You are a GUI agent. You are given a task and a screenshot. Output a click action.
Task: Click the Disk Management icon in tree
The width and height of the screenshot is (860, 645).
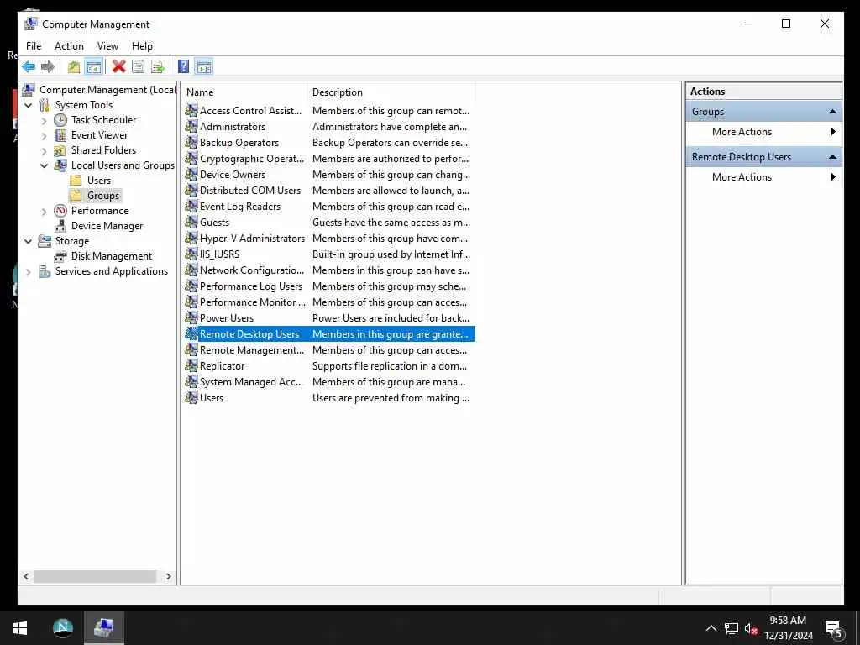tap(60, 256)
